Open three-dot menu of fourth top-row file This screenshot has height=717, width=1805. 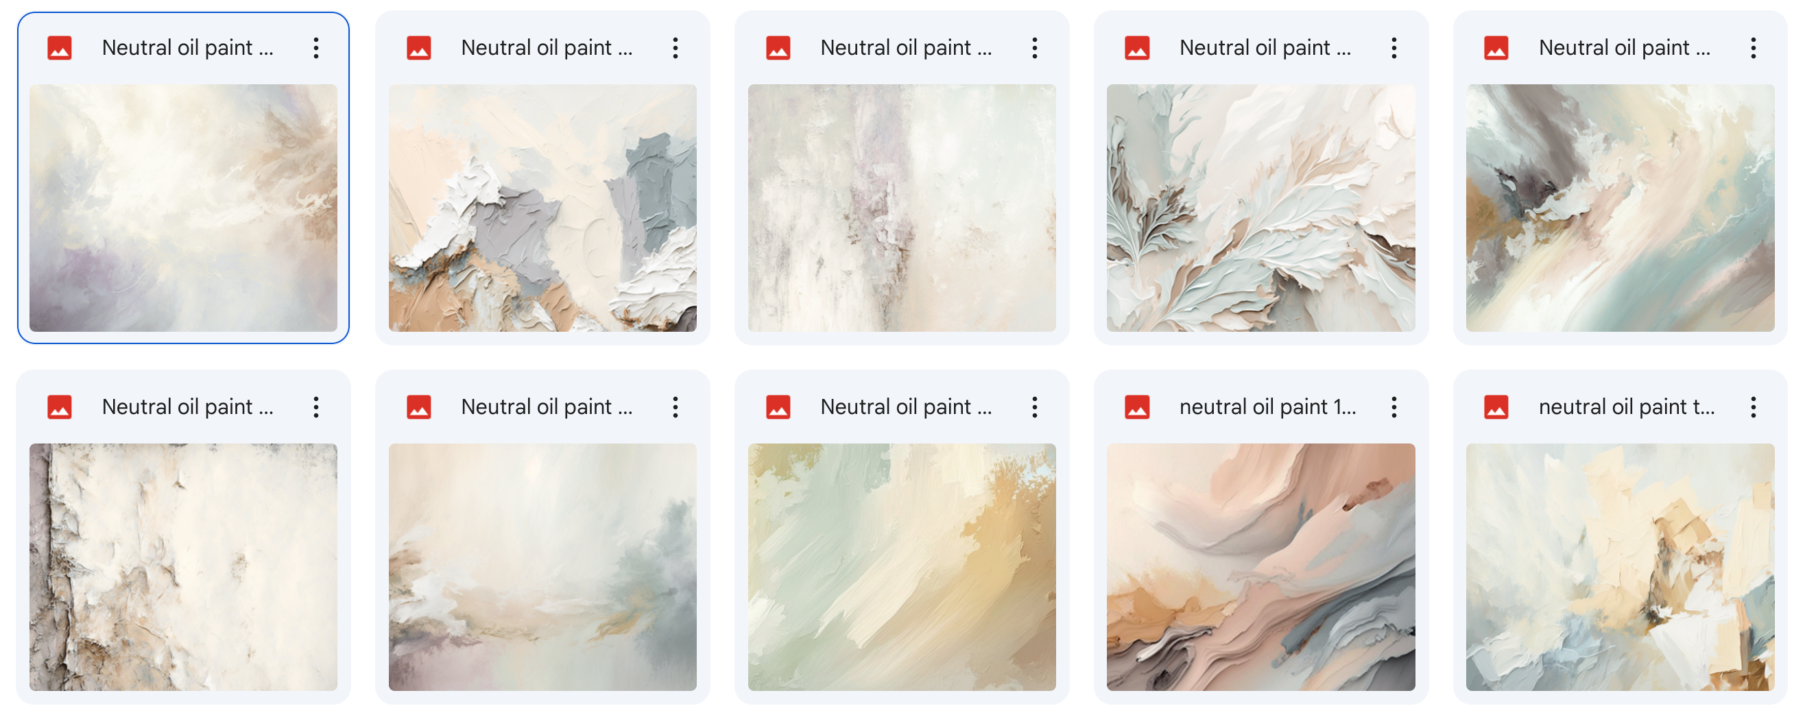click(x=1394, y=47)
